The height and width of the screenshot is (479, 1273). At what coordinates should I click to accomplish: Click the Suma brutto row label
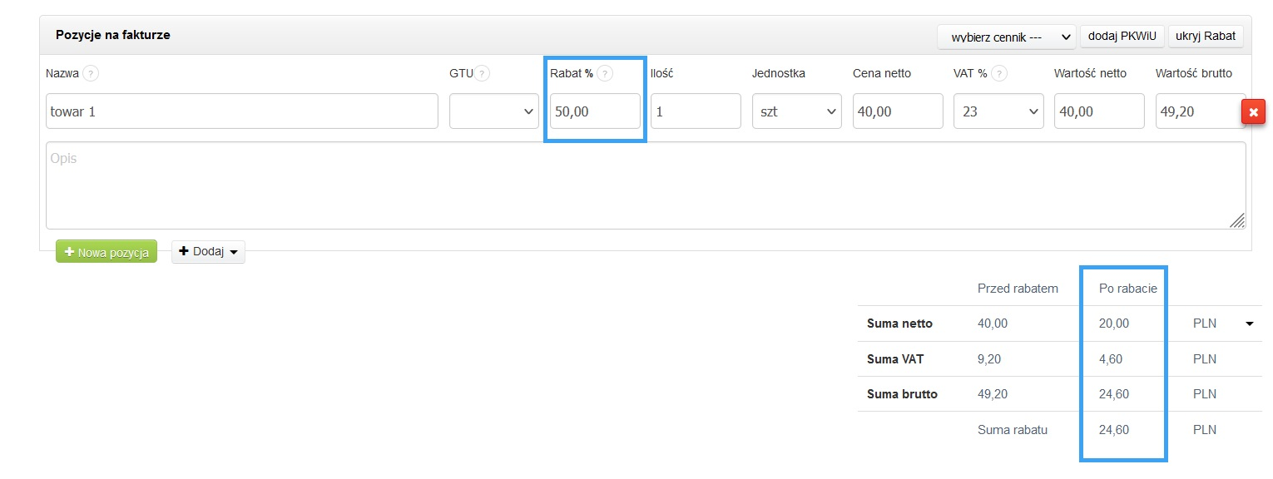click(902, 394)
